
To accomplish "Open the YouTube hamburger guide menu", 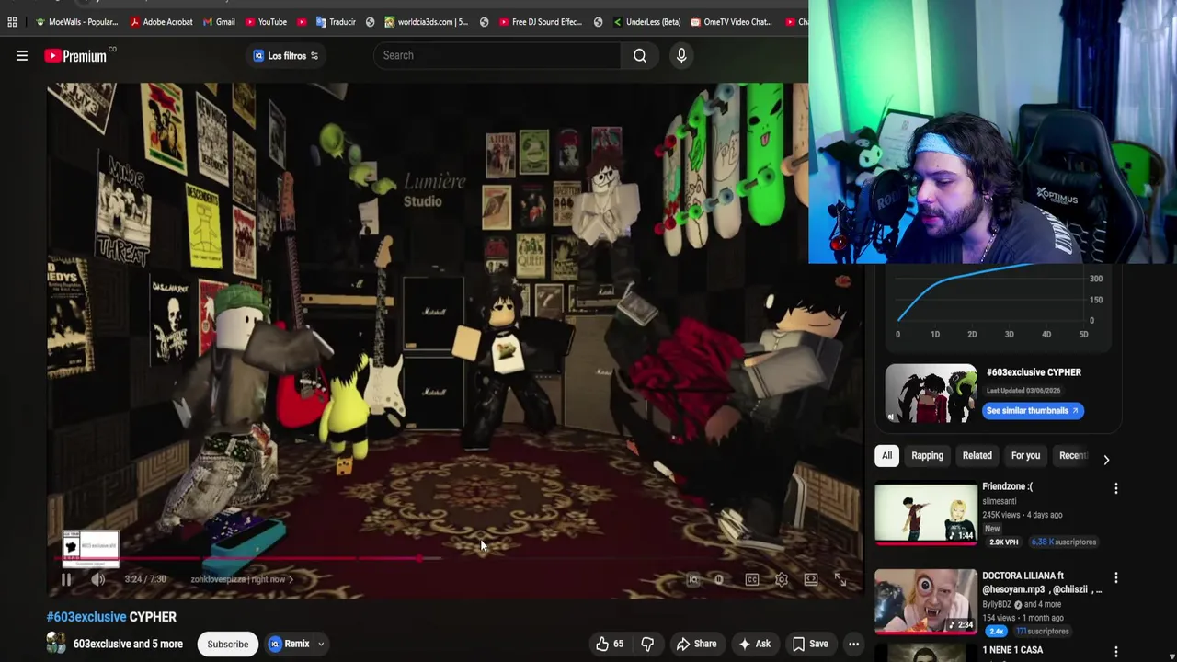I will click(22, 56).
